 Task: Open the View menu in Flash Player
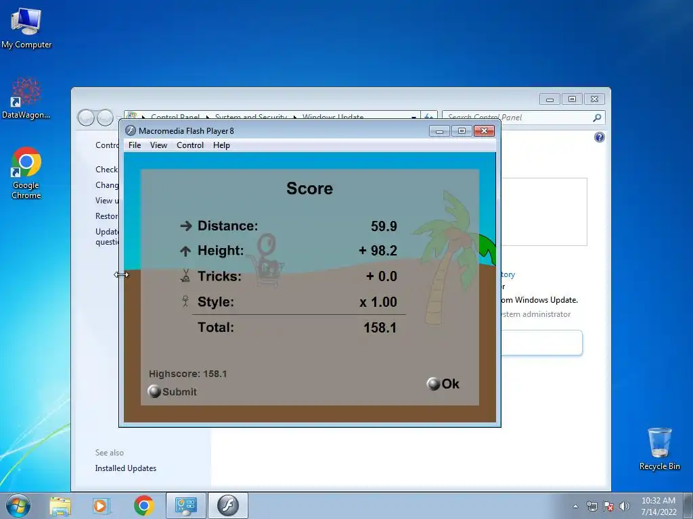tap(158, 145)
